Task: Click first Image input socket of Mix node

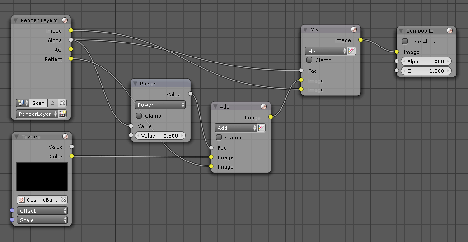Action: point(301,80)
